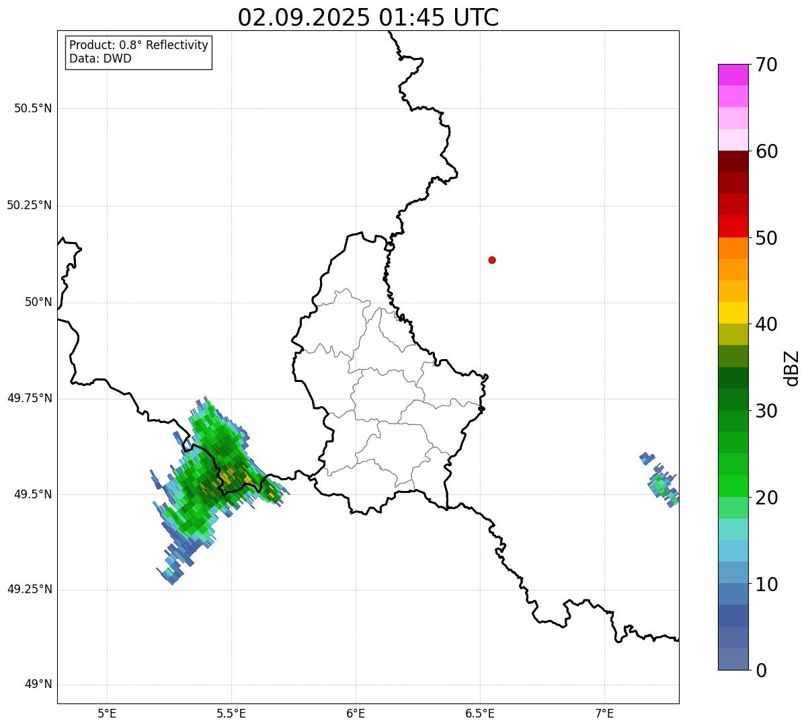
Task: Click the yellow colorbar segment above 40
Action: coord(733,313)
